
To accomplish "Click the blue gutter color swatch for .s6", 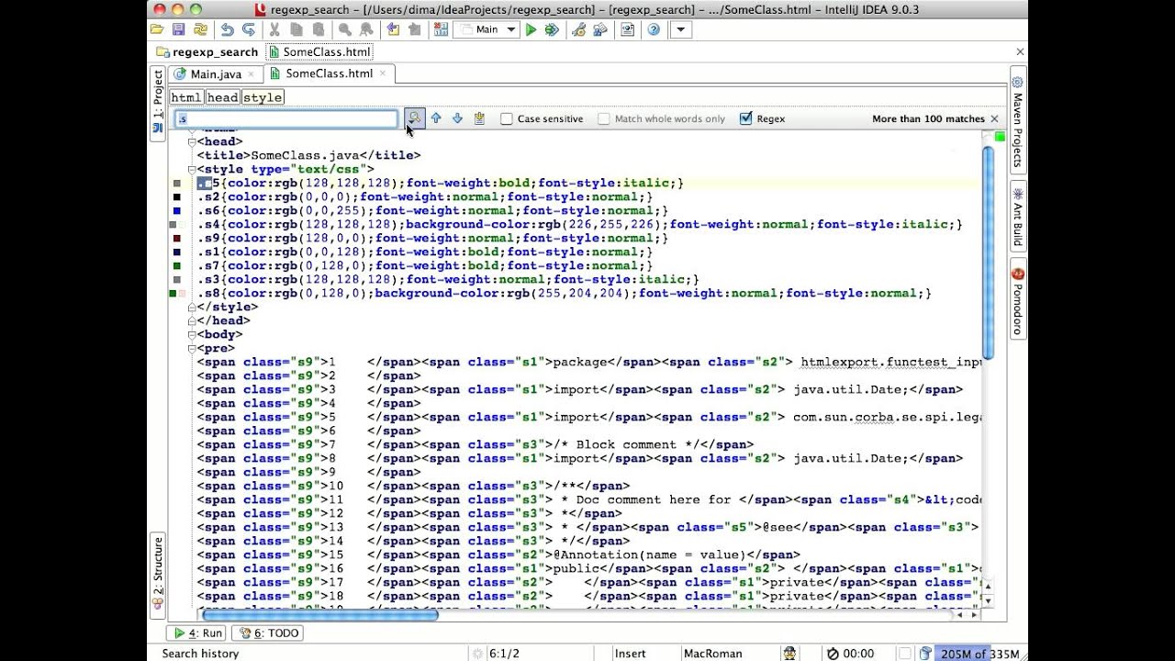I will 176,210.
